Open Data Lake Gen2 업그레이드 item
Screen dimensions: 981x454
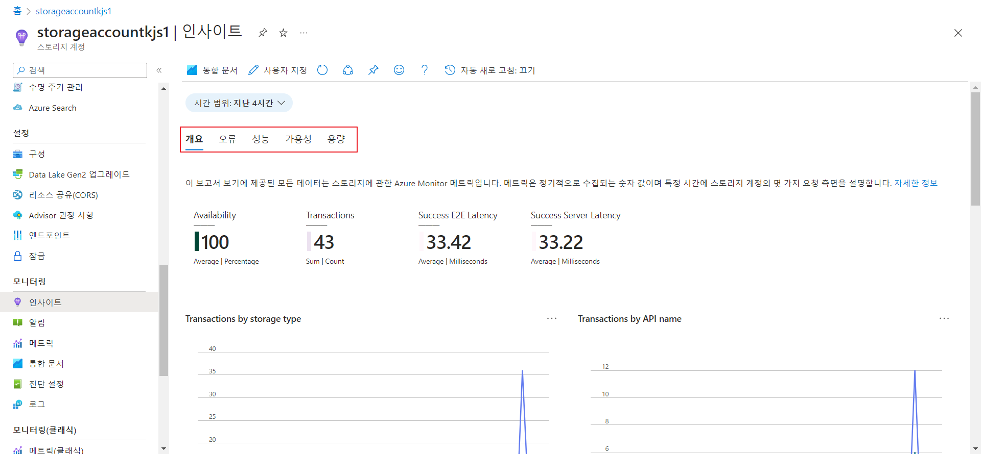click(79, 174)
